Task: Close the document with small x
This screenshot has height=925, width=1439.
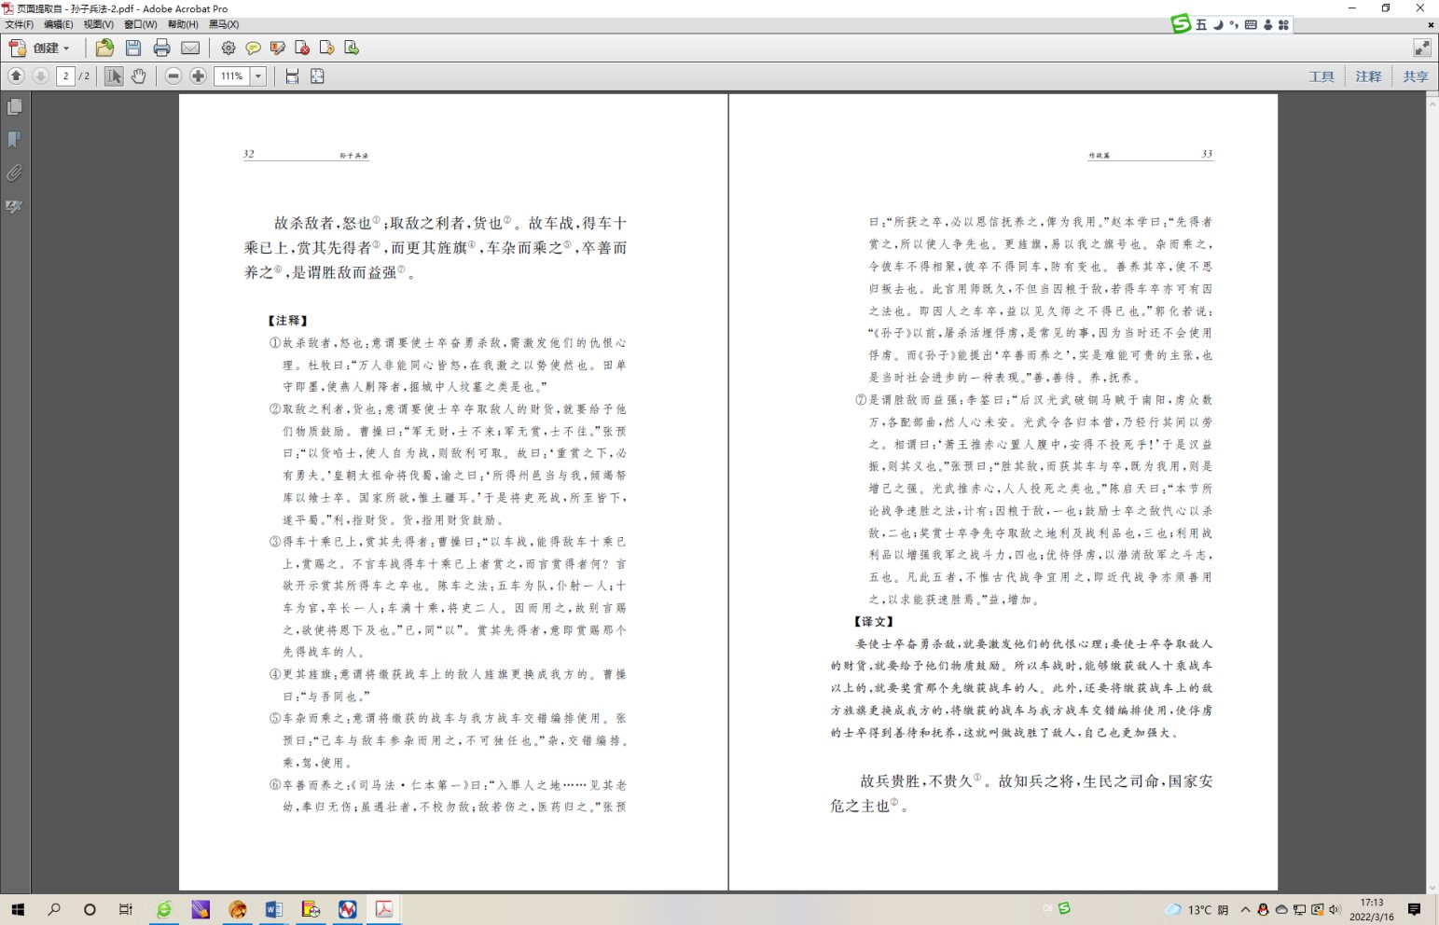Action: (1431, 25)
